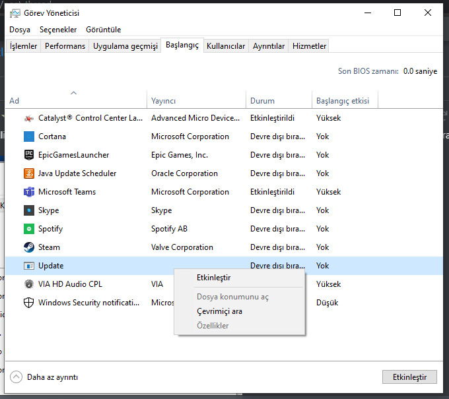Sort by the Durum column header
The height and width of the screenshot is (399, 449).
[x=279, y=99]
